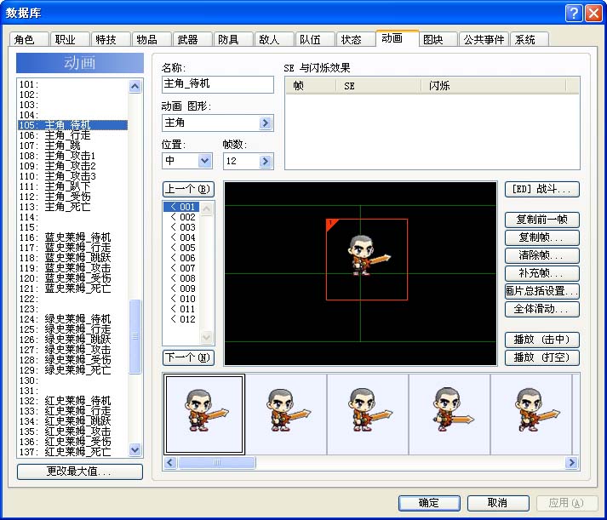Select frame 009 in frame list
Viewport: 607px width, 520px height.
pyautogui.click(x=181, y=289)
